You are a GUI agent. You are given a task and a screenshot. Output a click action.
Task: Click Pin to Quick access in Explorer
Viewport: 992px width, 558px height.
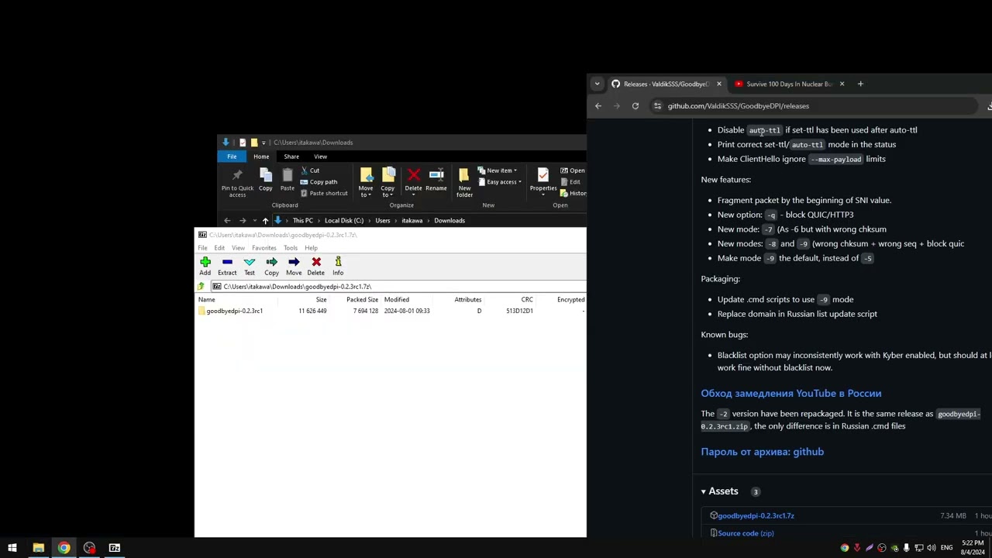click(237, 183)
